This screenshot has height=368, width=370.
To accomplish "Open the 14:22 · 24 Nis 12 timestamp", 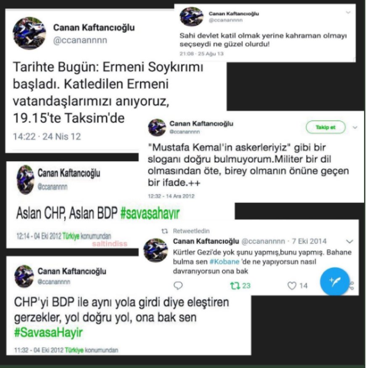I will click(x=47, y=136).
